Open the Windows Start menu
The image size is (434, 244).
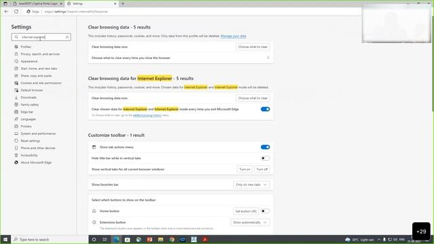(5, 239)
